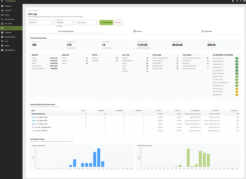
Task: Click the Fetch Call Logs button
Action: (106, 22)
